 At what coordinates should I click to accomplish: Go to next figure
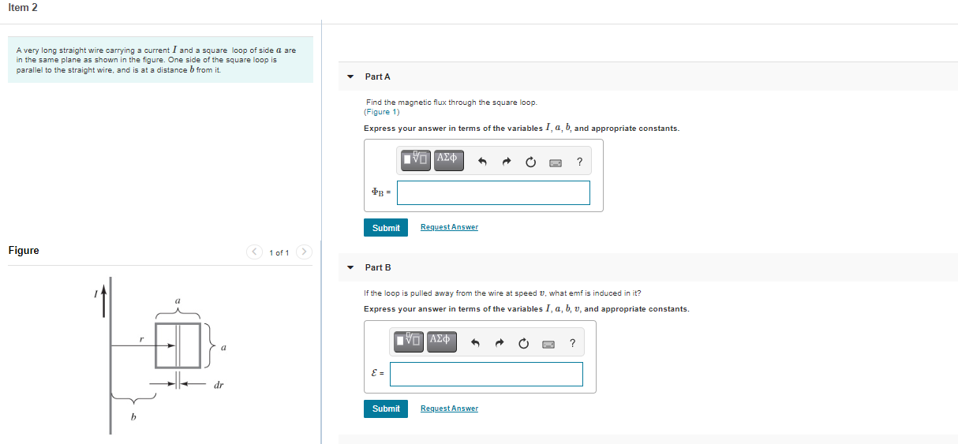tap(305, 252)
